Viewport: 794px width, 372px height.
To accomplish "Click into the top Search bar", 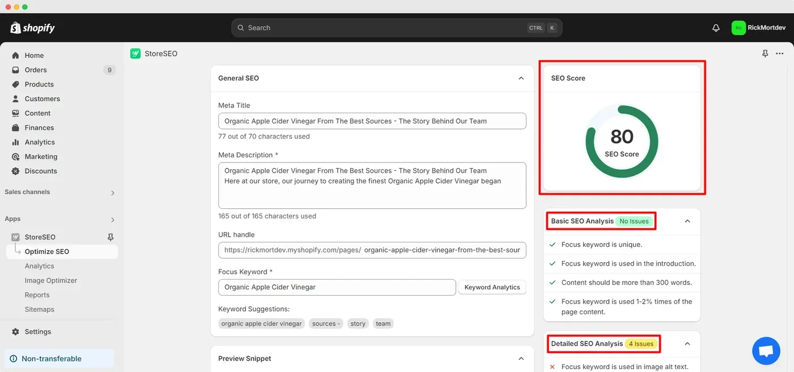I will 396,28.
